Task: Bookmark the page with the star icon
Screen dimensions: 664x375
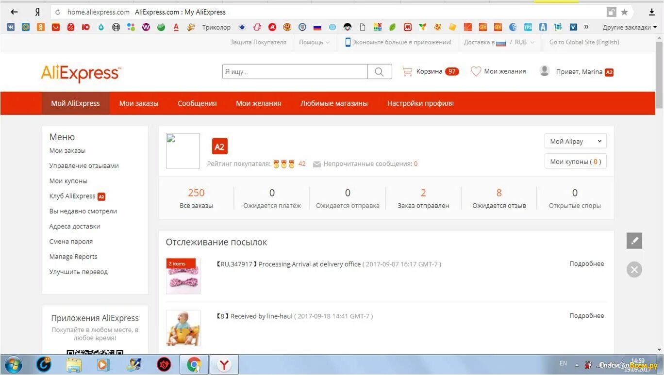Action: (625, 12)
